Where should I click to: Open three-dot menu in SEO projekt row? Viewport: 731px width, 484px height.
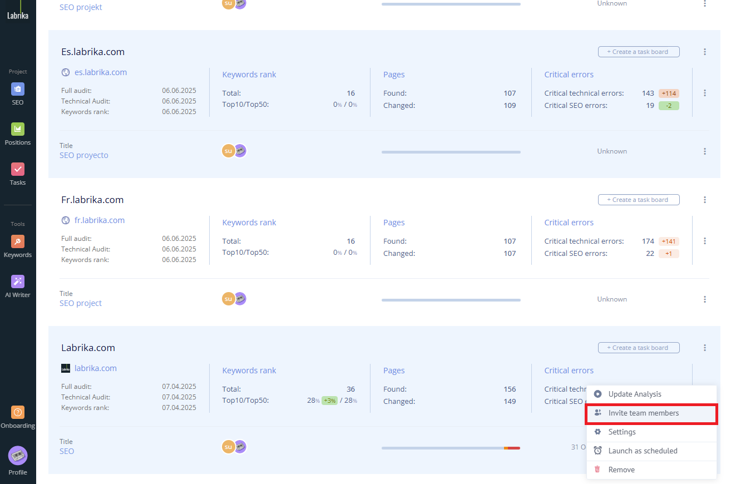pos(705,3)
